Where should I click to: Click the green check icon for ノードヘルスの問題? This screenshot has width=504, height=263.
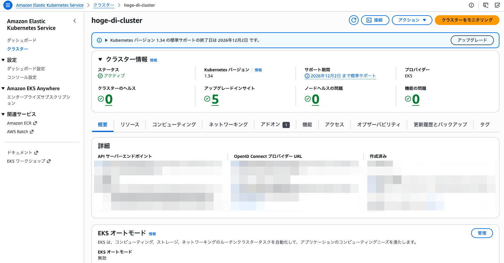point(308,99)
